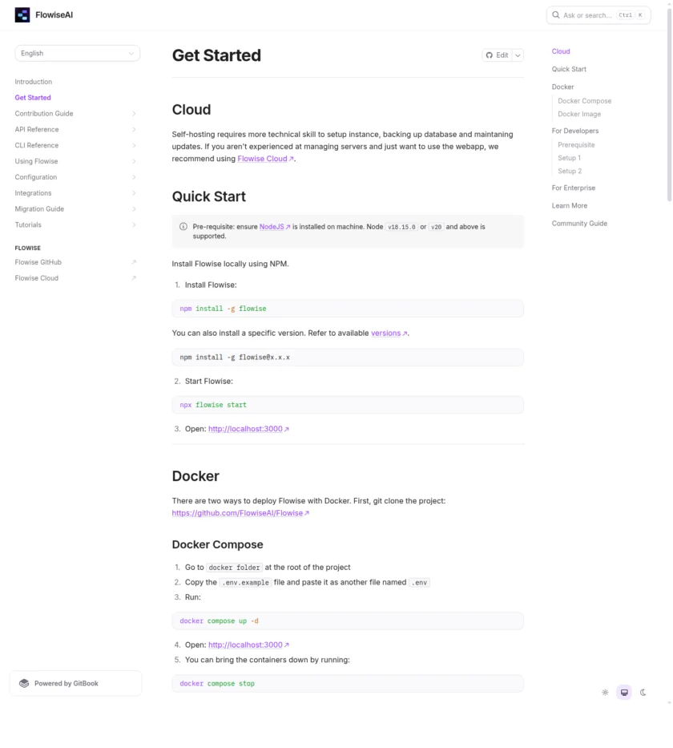Expand the API Reference chevron

134,130
